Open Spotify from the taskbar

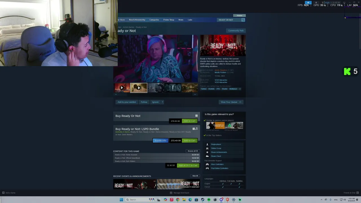tap(209, 200)
